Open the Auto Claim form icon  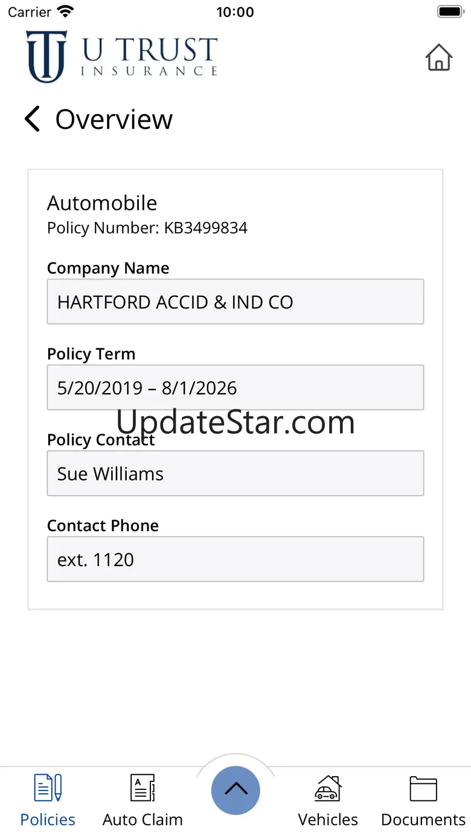[x=143, y=788]
